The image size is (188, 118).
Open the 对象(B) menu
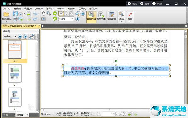click(71, 8)
